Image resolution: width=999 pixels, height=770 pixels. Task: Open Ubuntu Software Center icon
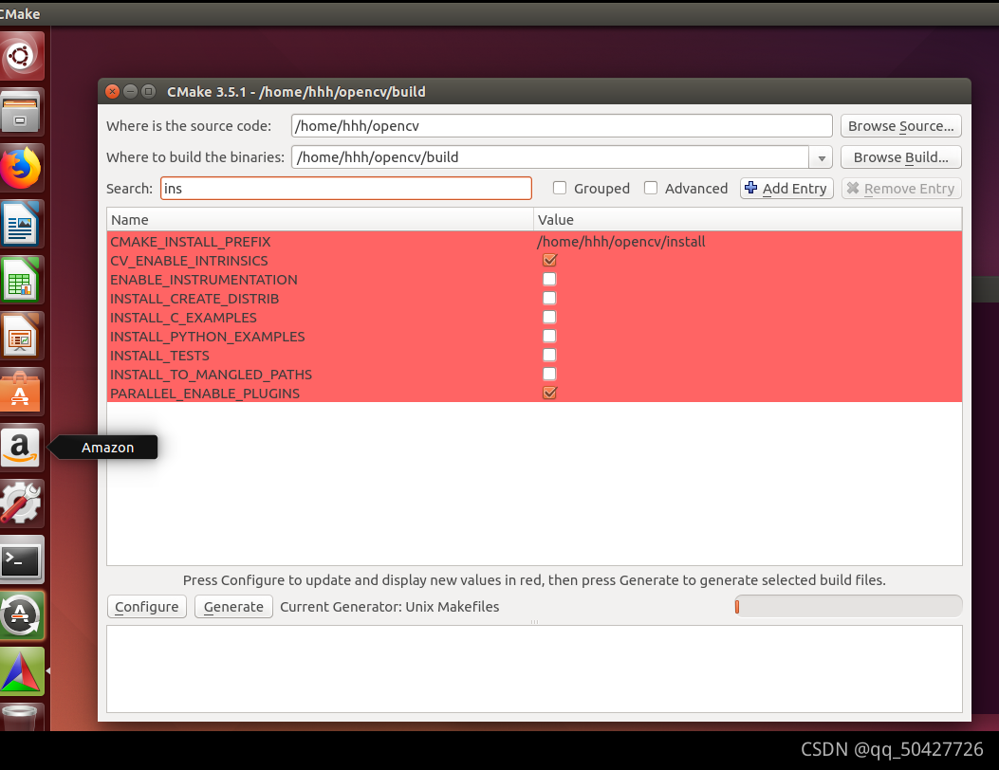(x=21, y=392)
